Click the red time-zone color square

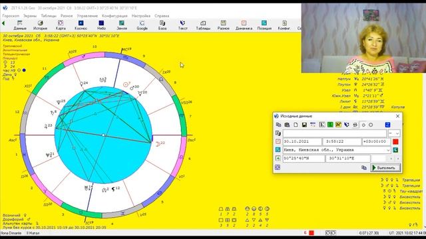pyautogui.click(x=395, y=141)
